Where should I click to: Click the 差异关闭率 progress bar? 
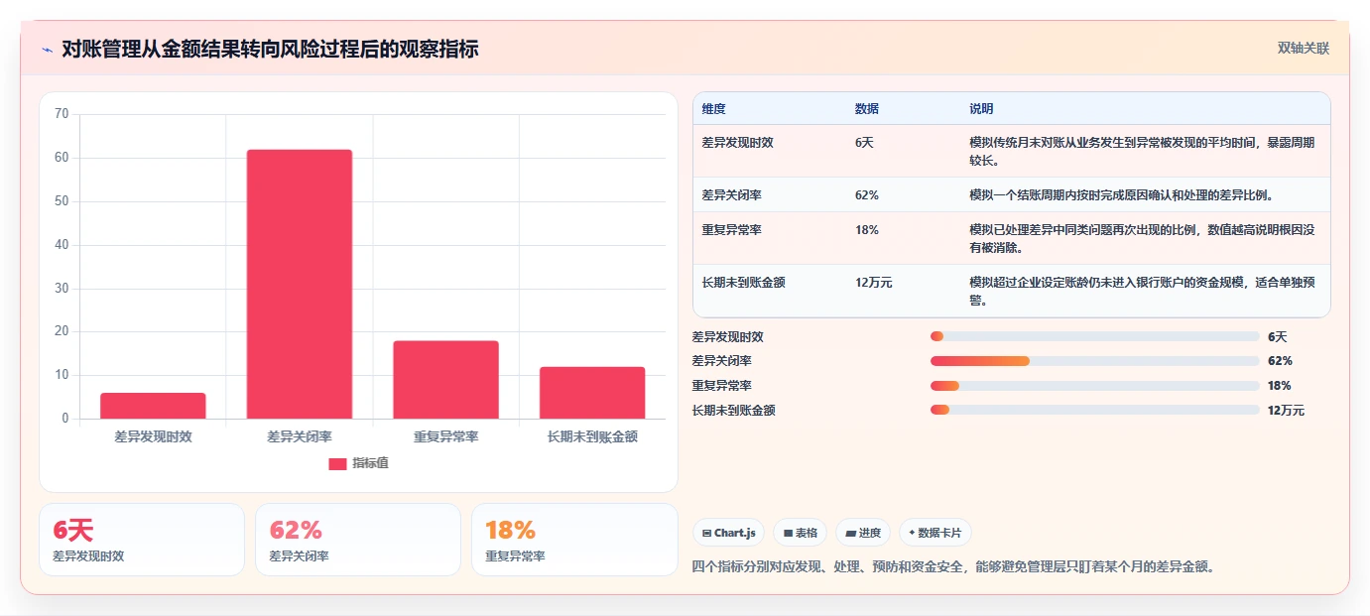1094,361
